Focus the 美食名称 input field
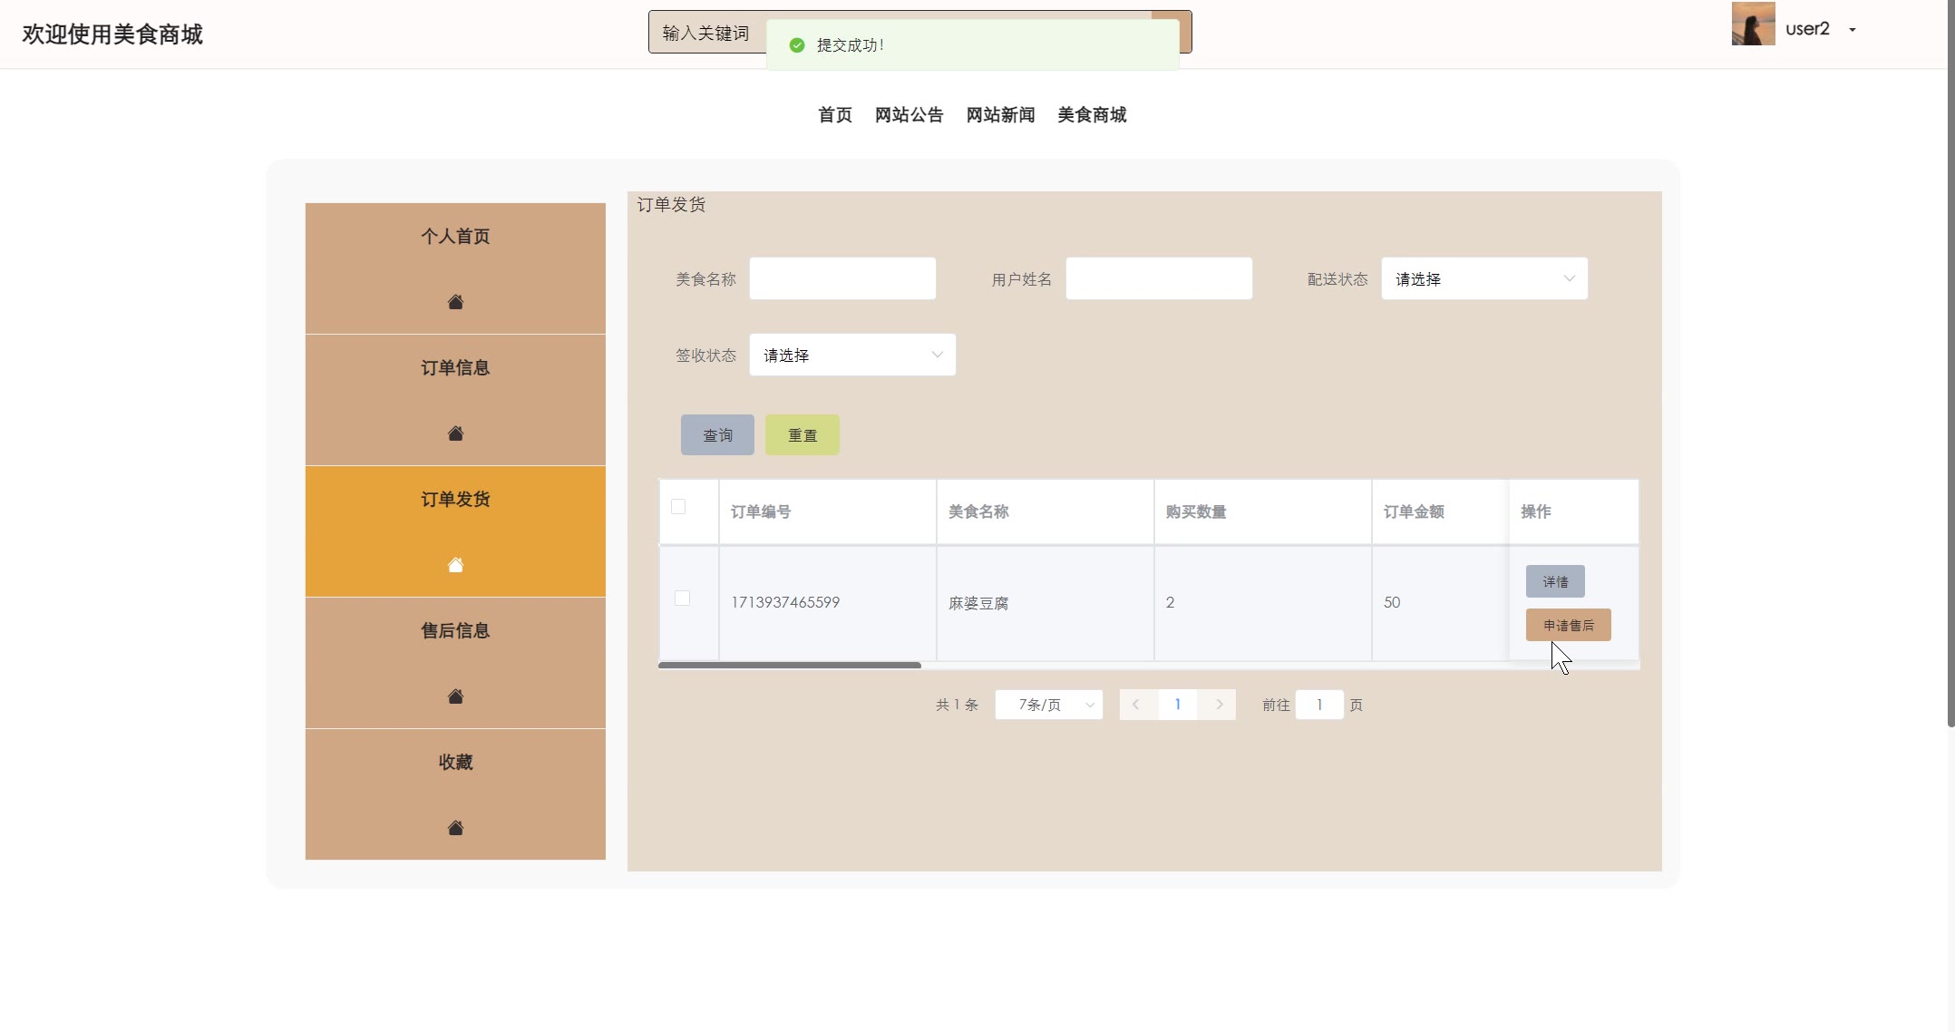Viewport: 1955px width, 1032px height. point(842,279)
